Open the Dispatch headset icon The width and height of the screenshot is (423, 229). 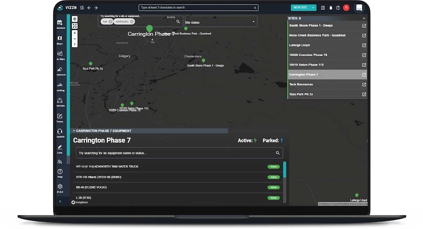(60, 131)
